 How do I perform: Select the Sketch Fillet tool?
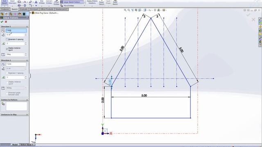tap(30, 5)
